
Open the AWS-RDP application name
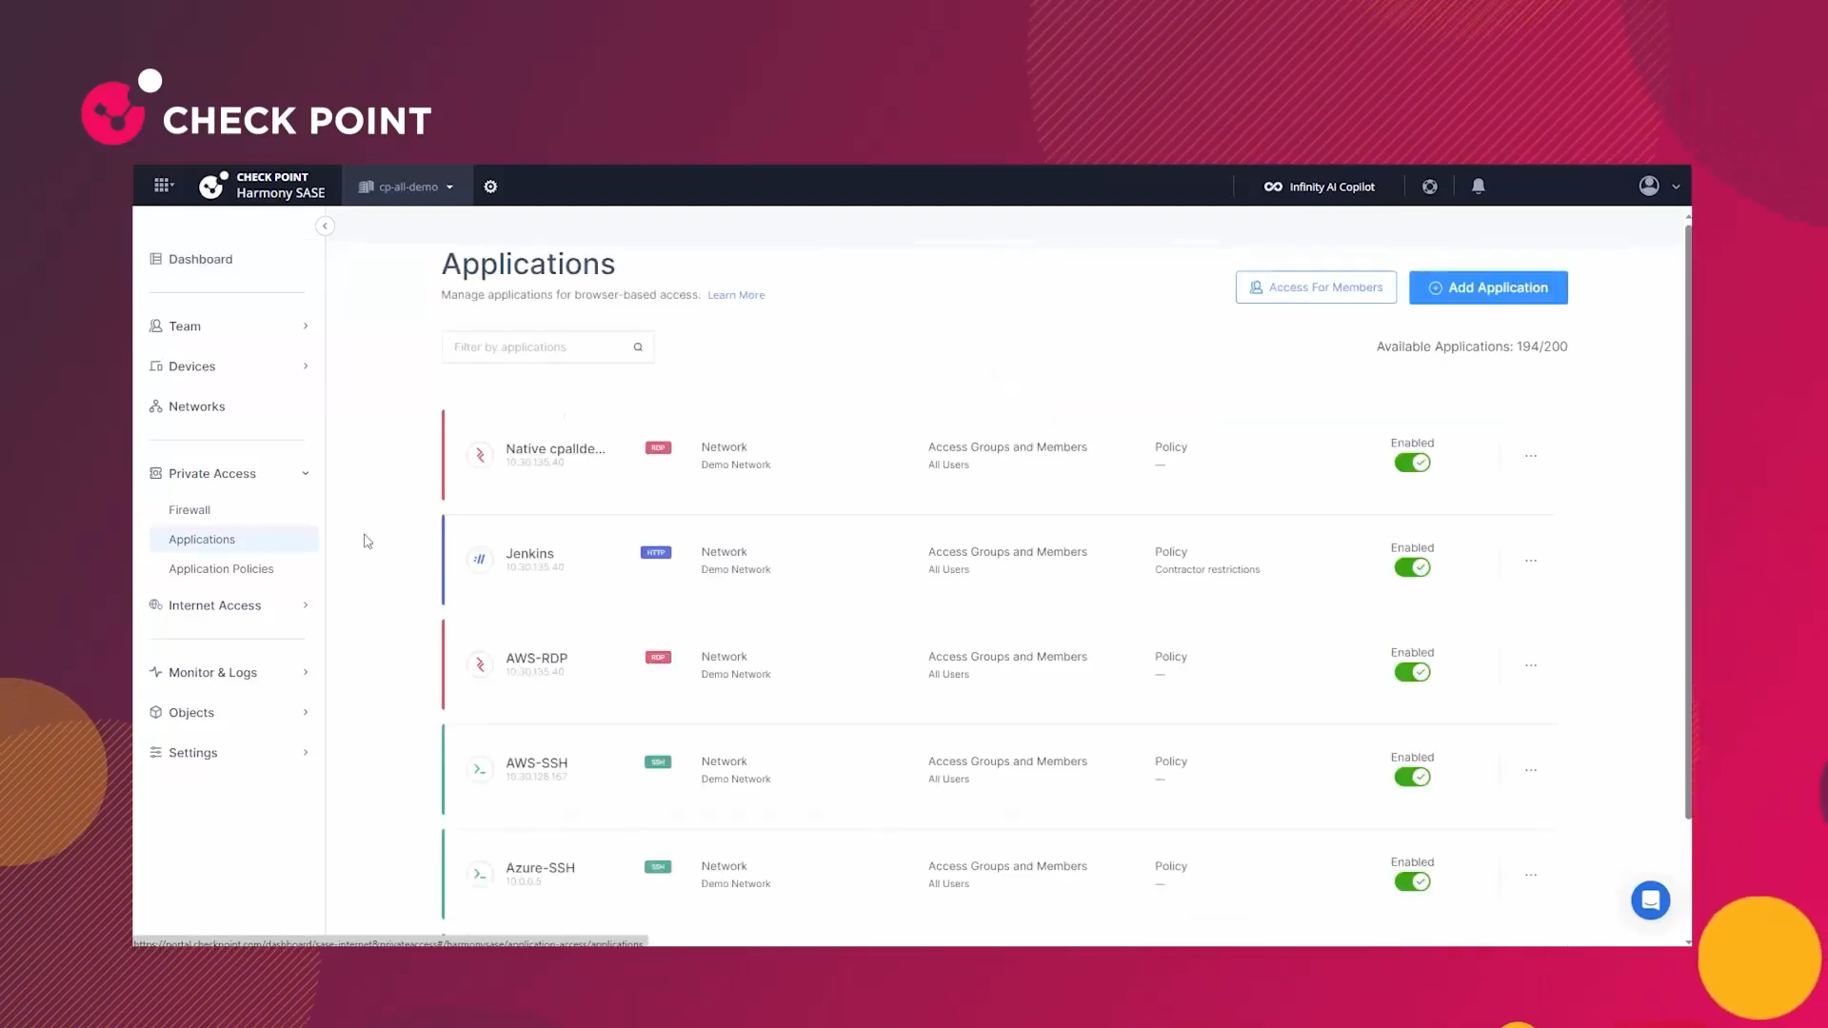[536, 658]
